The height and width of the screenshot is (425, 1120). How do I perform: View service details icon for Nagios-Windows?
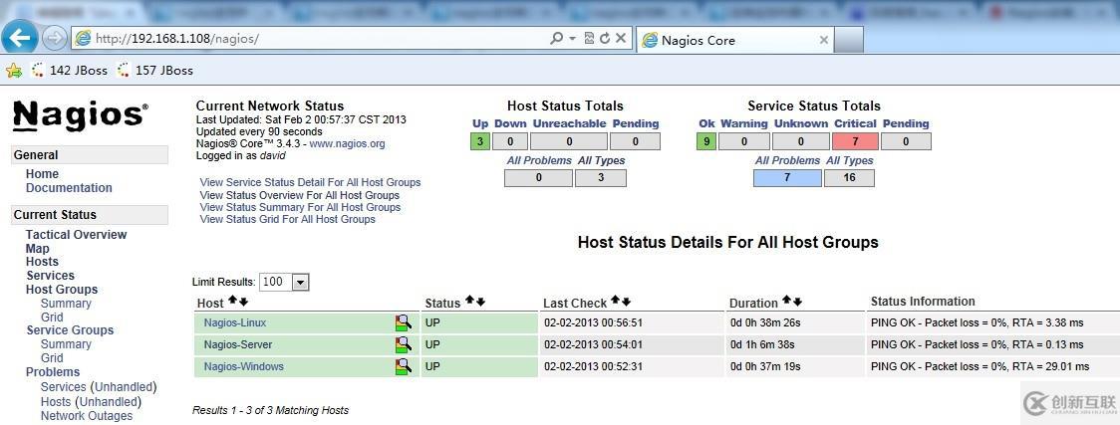404,366
